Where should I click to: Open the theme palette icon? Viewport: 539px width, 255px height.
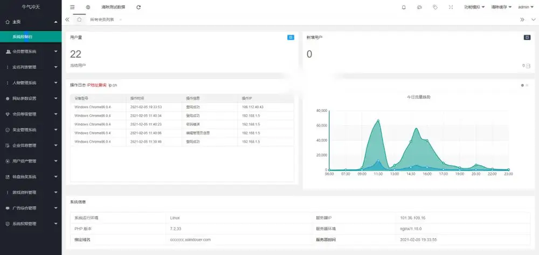click(419, 7)
